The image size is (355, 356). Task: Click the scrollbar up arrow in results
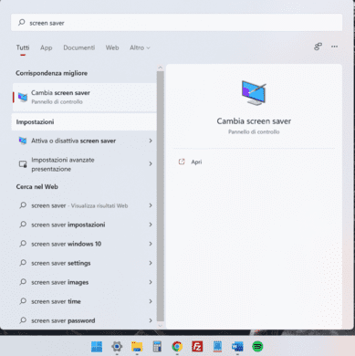(x=161, y=68)
